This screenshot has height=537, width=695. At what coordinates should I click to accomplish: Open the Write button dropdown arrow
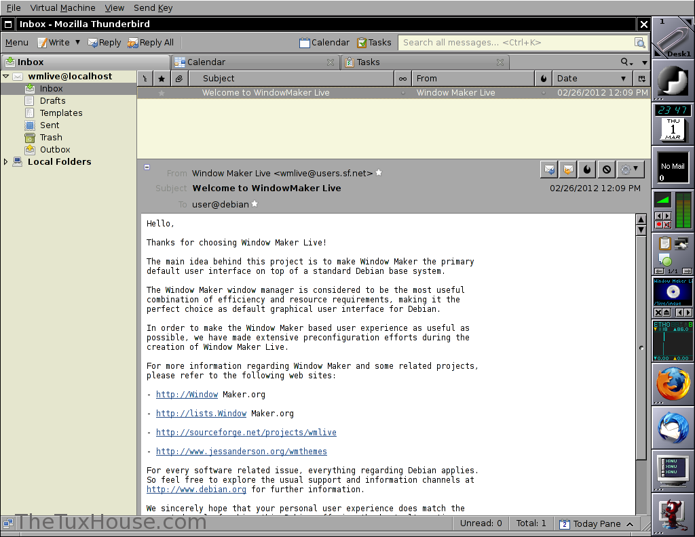pyautogui.click(x=77, y=43)
